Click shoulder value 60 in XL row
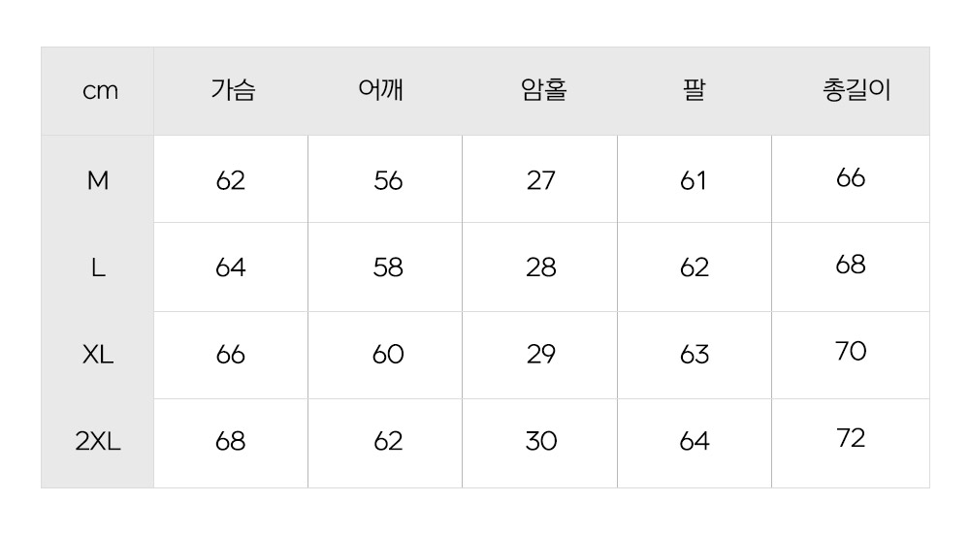The height and width of the screenshot is (534, 970). tap(388, 355)
